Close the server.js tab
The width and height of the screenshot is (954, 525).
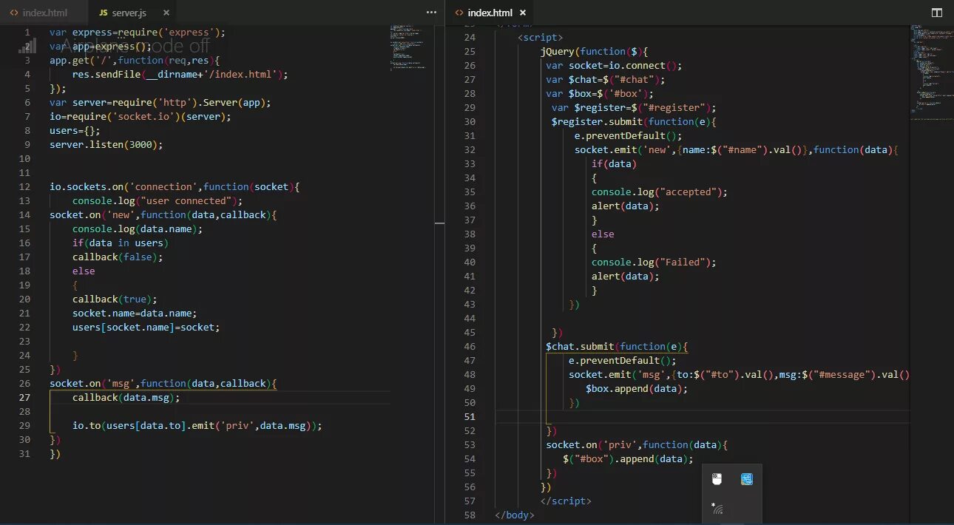pyautogui.click(x=166, y=13)
